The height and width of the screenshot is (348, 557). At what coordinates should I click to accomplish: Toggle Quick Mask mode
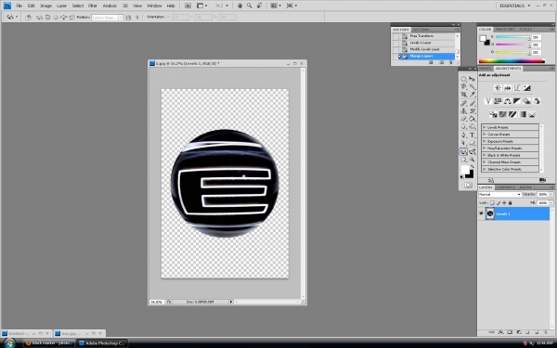[468, 185]
